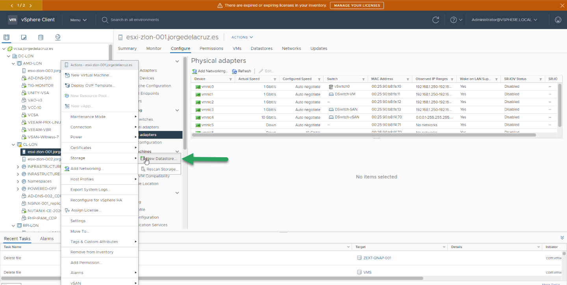Viewport: 567px width, 285px height.
Task: Click Add Networking in Physical adapters toolbar
Action: [210, 71]
